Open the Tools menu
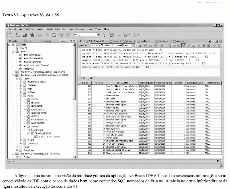The width and height of the screenshot is (230, 189). [x=90, y=29]
